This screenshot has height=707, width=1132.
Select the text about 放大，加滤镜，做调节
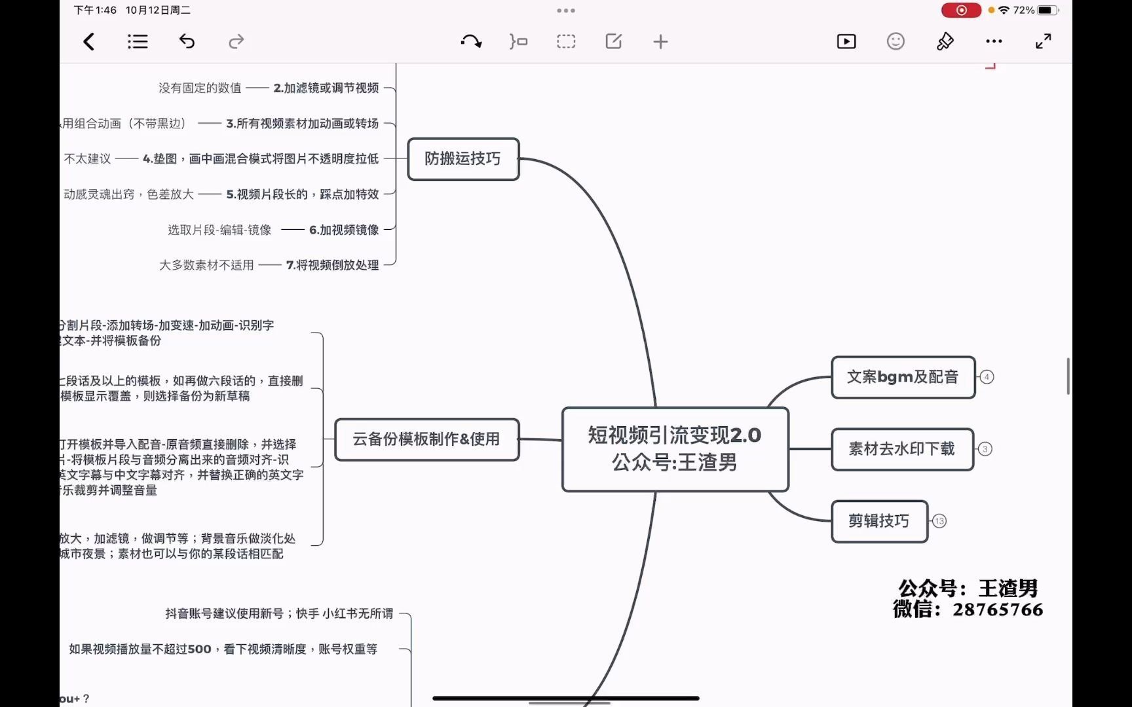(x=178, y=546)
